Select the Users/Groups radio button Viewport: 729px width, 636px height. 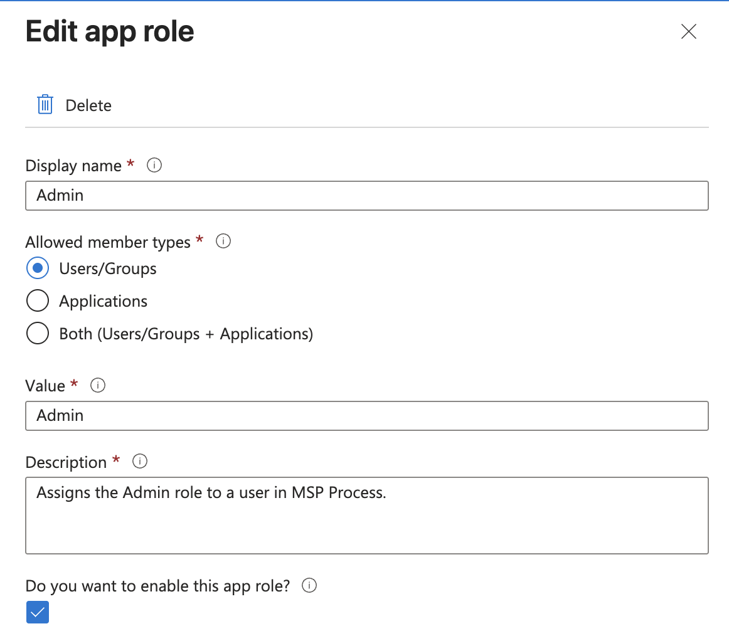click(38, 268)
